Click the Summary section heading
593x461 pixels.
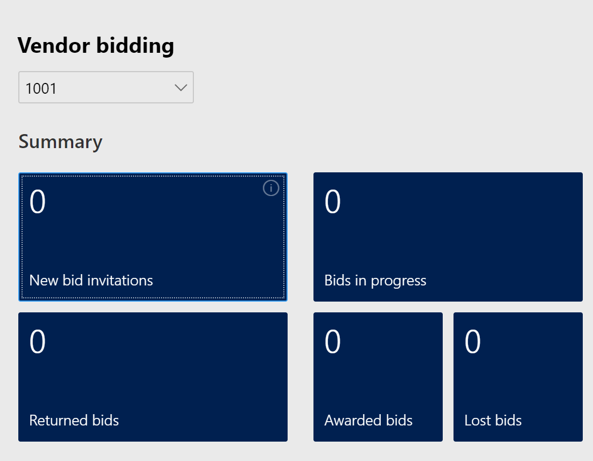[x=60, y=142]
